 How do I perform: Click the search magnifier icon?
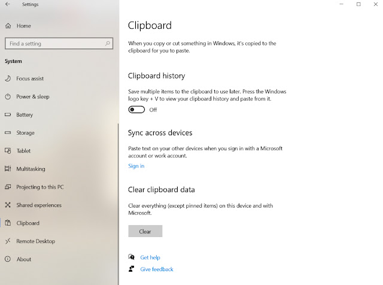(x=108, y=43)
